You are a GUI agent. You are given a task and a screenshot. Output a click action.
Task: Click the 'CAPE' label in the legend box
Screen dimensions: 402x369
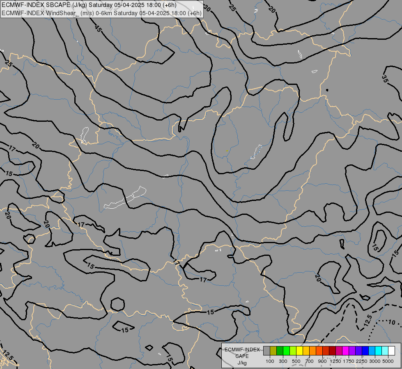[x=242, y=356]
